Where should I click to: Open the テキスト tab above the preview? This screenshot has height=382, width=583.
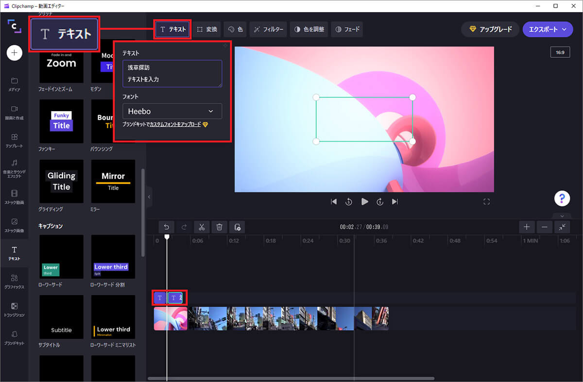point(173,29)
